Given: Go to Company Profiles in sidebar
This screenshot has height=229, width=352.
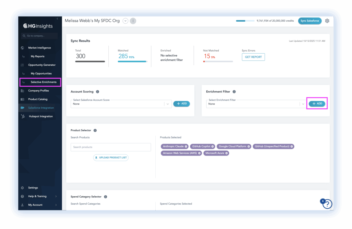Looking at the screenshot, I should (x=38, y=91).
